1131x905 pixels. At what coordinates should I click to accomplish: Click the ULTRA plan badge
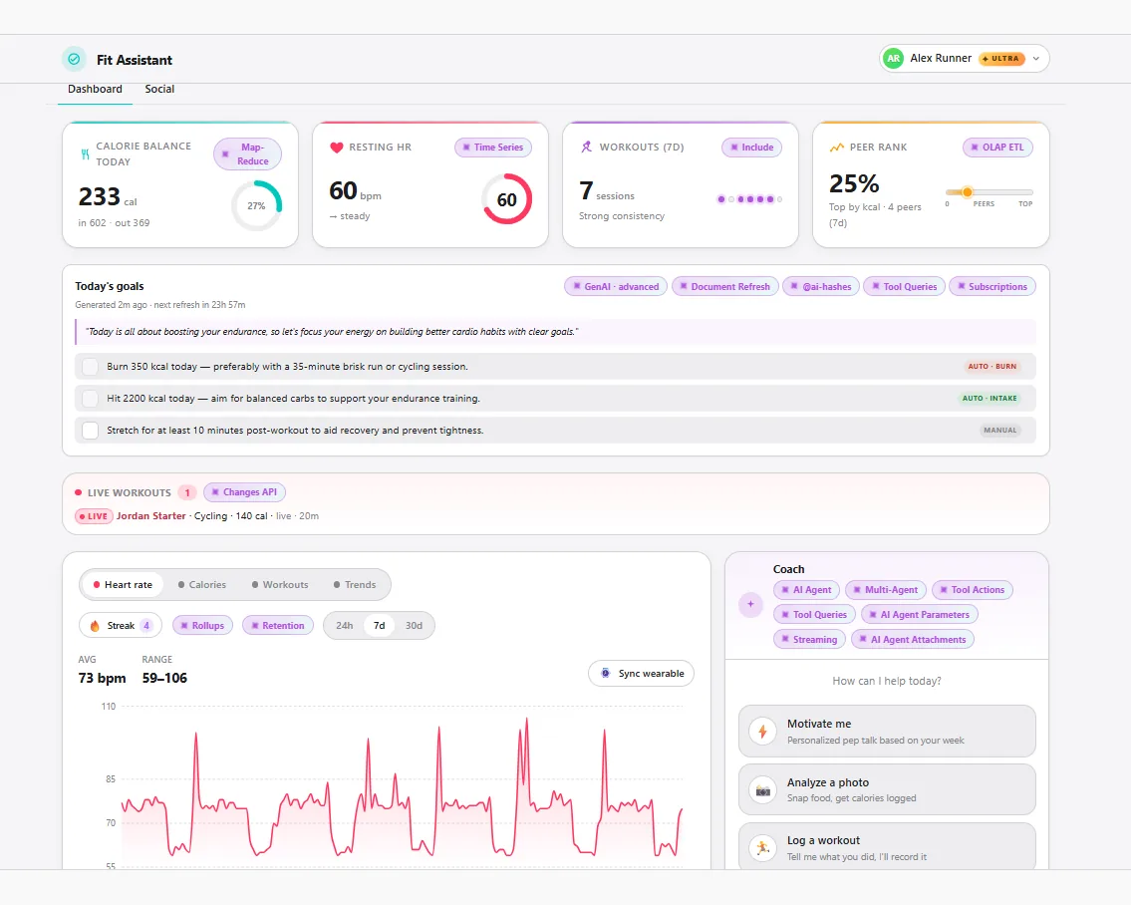1001,59
